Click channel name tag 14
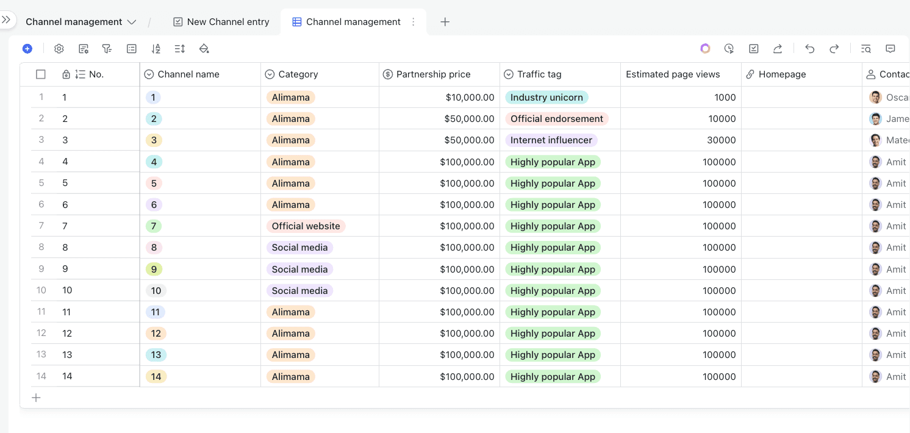This screenshot has height=433, width=910. pyautogui.click(x=156, y=376)
